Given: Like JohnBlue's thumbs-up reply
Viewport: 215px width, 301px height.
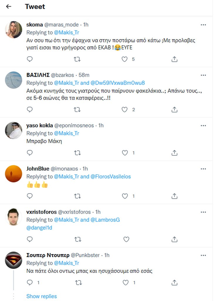Looking at the screenshot, I should click(125, 196).
